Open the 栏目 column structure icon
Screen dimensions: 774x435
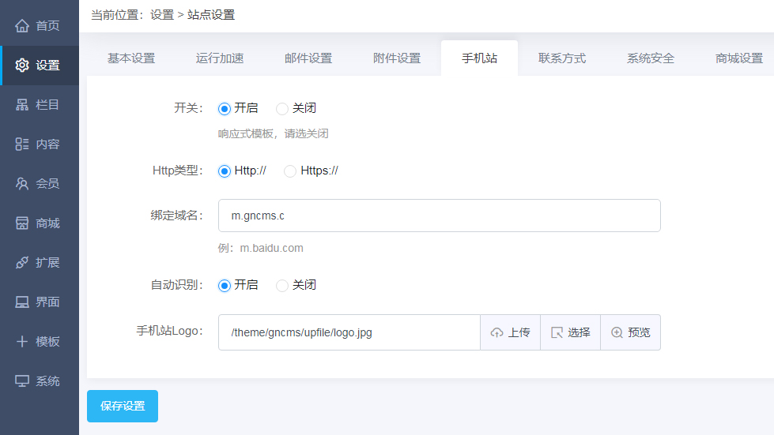22,105
